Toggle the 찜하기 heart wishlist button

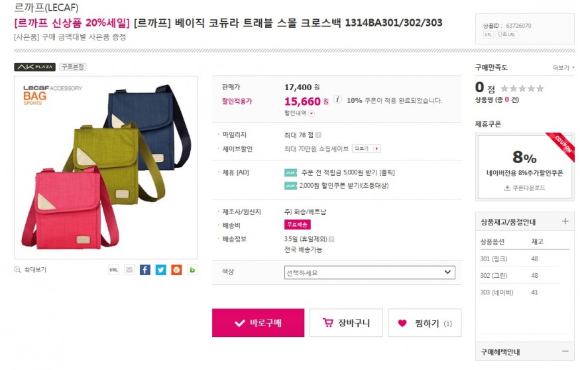tap(425, 323)
